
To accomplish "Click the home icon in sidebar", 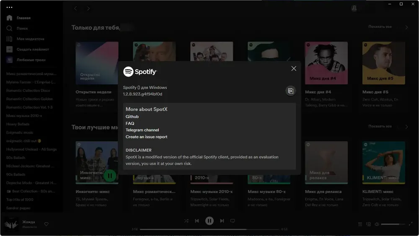I will [9, 18].
